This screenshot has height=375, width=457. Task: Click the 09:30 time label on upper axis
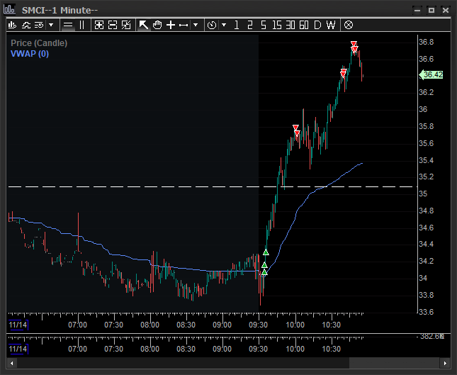(258, 325)
